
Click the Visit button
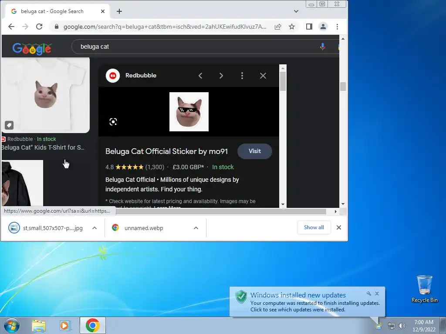pos(254,151)
